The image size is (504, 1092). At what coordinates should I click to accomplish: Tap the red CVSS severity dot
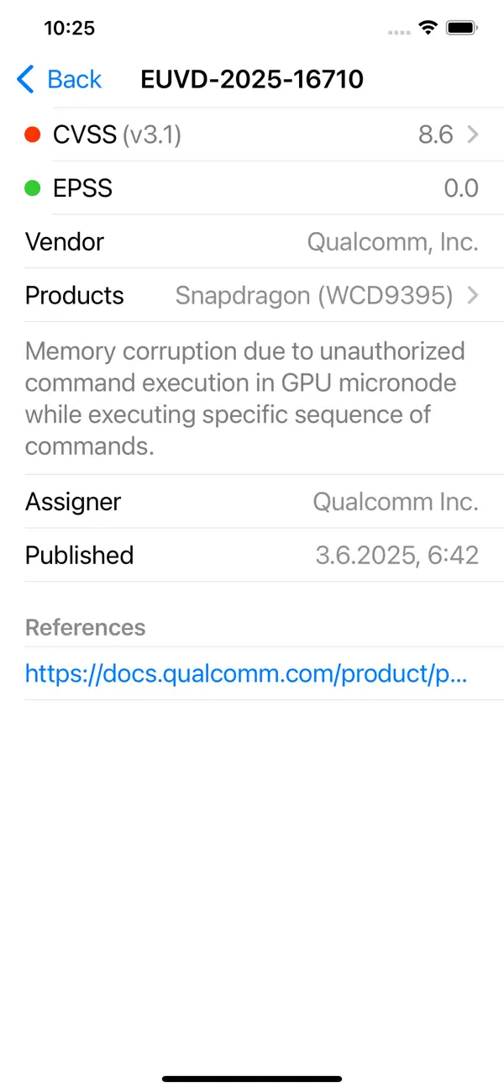(x=33, y=135)
